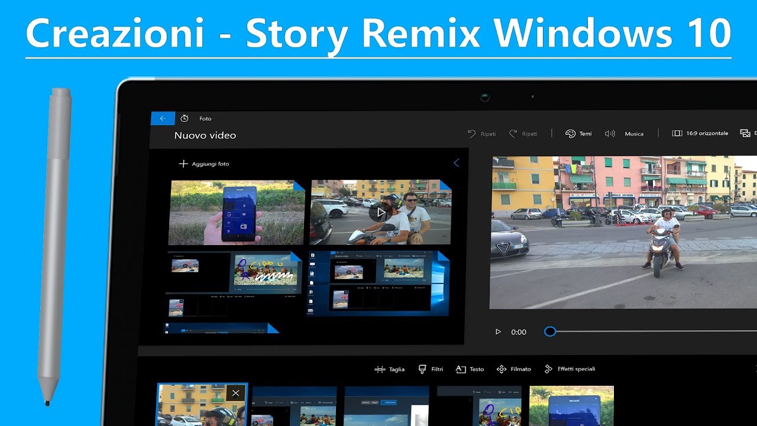Screen dimensions: 757x426
Task: Redo with the second Ripeti arrow
Action: pos(513,134)
